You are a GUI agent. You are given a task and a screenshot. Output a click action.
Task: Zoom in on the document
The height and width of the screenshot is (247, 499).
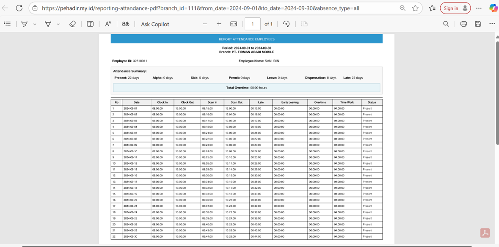(x=219, y=24)
